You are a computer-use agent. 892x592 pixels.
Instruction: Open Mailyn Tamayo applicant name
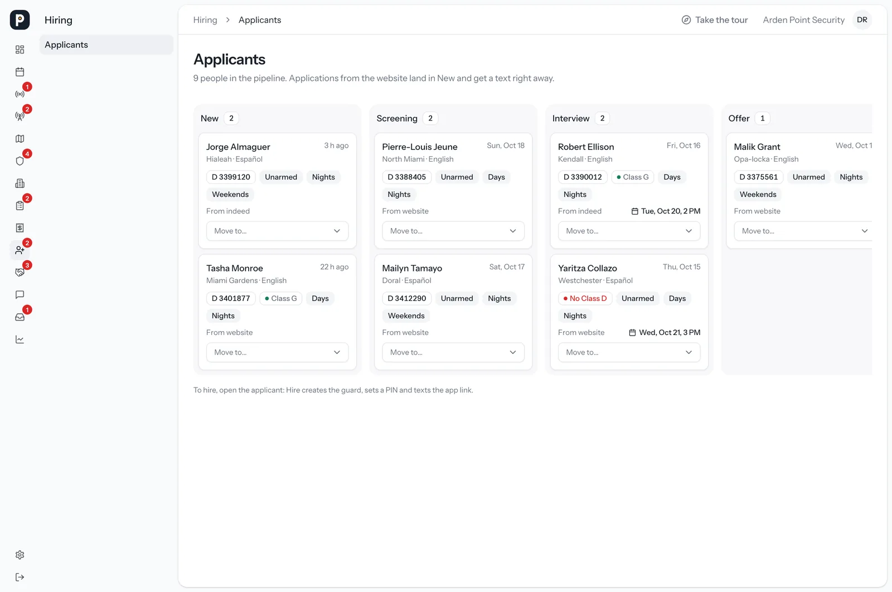coord(412,268)
